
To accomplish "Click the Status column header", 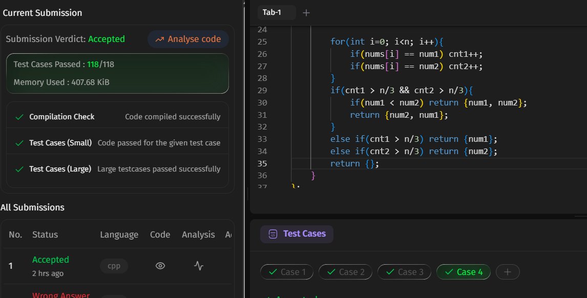I will click(45, 235).
